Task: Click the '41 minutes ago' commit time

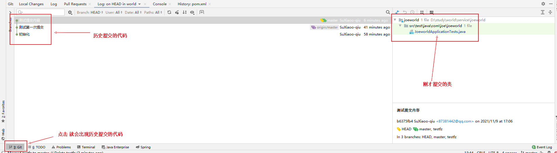Action: point(377,27)
